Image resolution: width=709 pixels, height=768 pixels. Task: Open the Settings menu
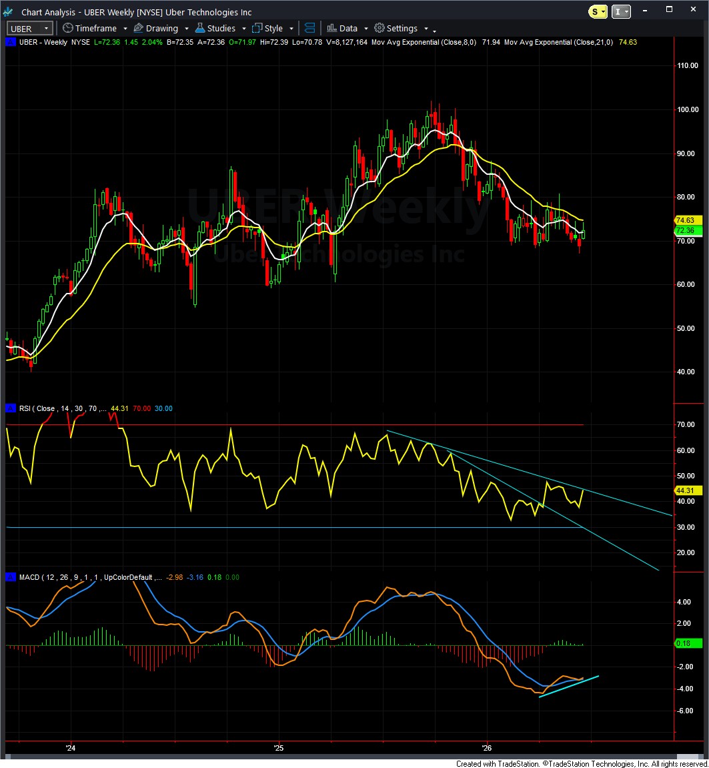pos(402,29)
